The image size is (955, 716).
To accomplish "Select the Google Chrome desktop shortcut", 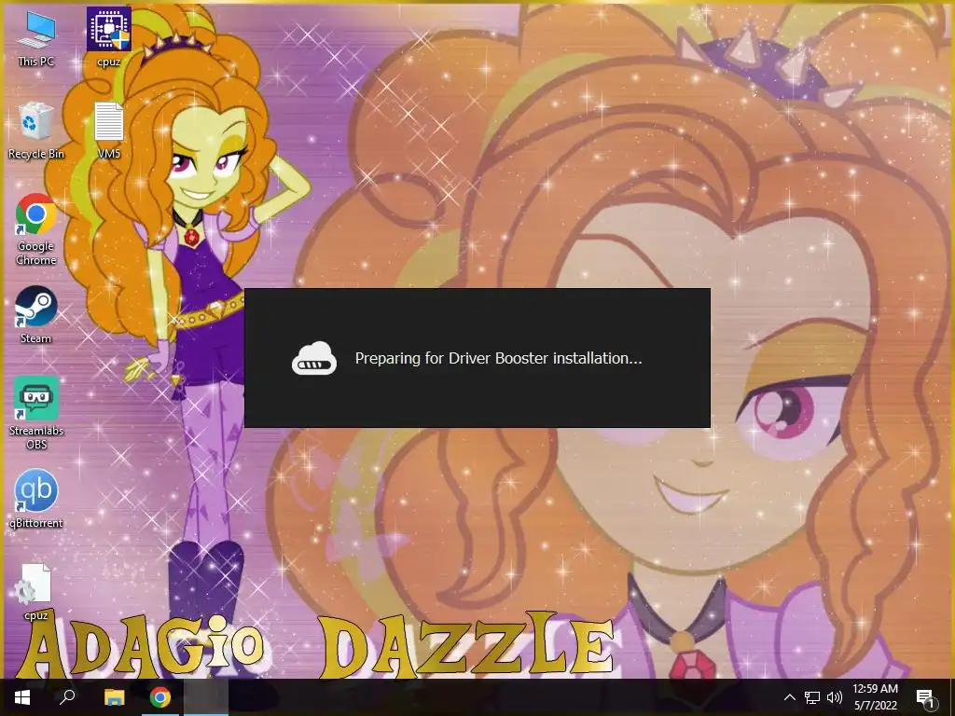I will (36, 229).
